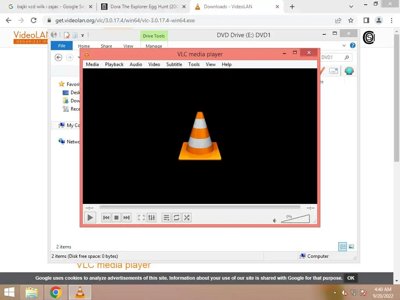
Task: Open Home ribbon tab in Explorer
Action: (x=84, y=46)
